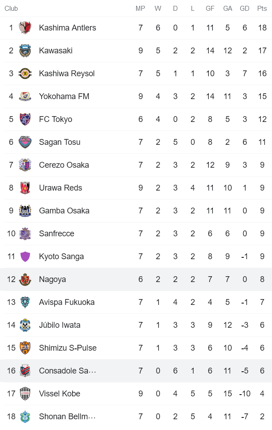Screen dimensions: 272x430
Task: Click the FC Tokyo crest
Action: (26, 119)
